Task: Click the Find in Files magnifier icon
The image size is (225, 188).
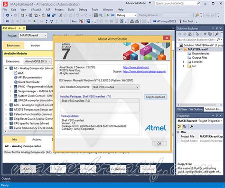Action: [101, 15]
